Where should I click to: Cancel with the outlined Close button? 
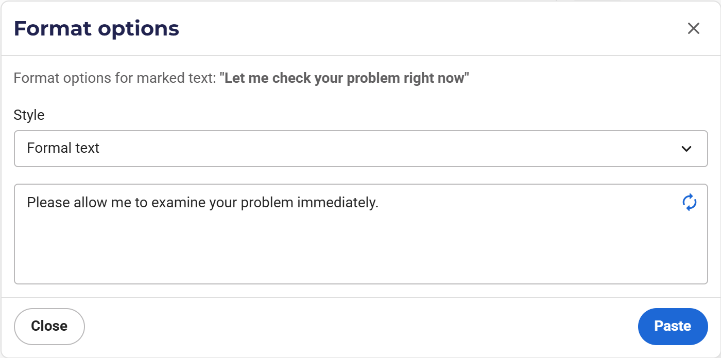tap(49, 326)
